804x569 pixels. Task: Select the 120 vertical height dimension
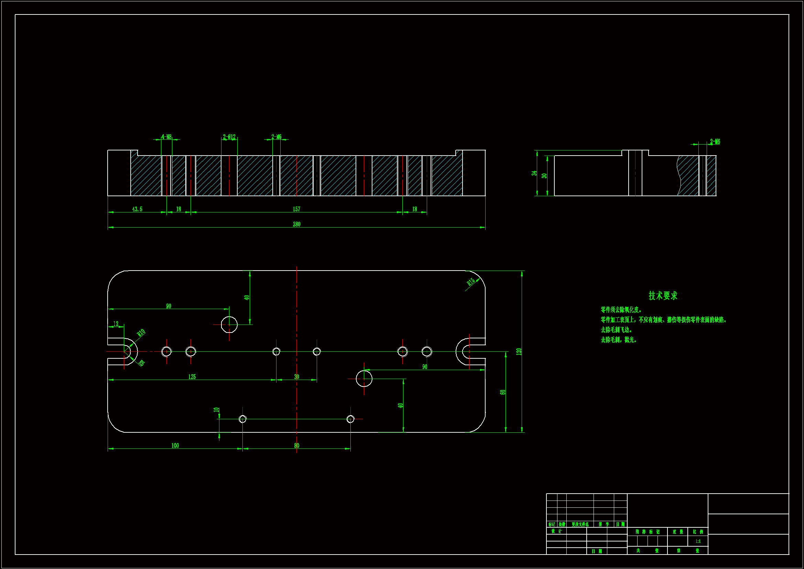[x=519, y=351]
